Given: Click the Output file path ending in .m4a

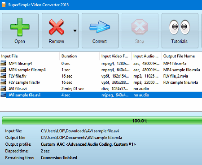Looking at the screenshot, I should tap(81, 138).
